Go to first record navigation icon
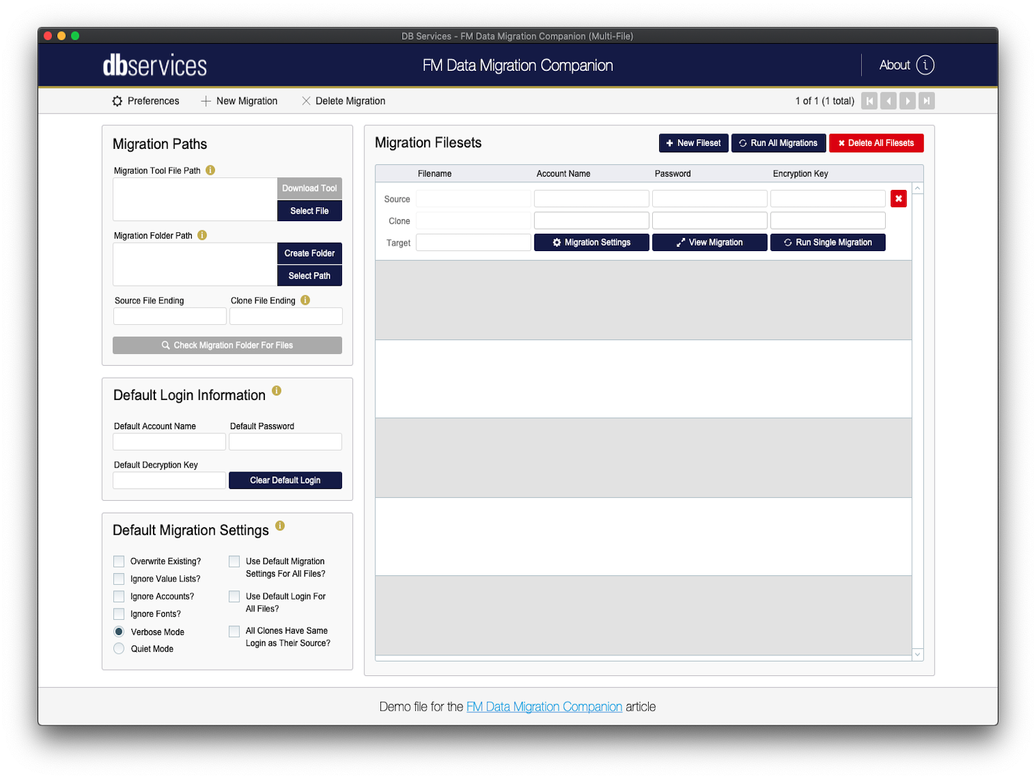This screenshot has height=779, width=1036. [869, 101]
